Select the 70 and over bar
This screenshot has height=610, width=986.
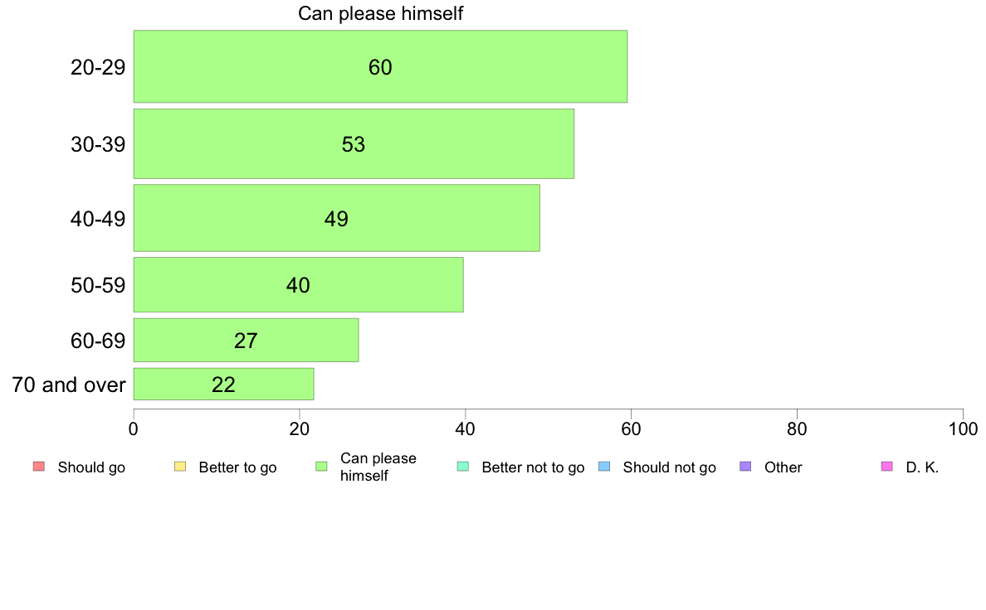(x=223, y=384)
